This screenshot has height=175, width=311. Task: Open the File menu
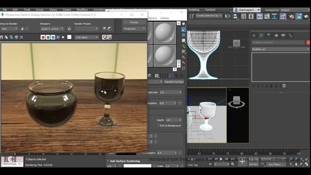point(5,10)
